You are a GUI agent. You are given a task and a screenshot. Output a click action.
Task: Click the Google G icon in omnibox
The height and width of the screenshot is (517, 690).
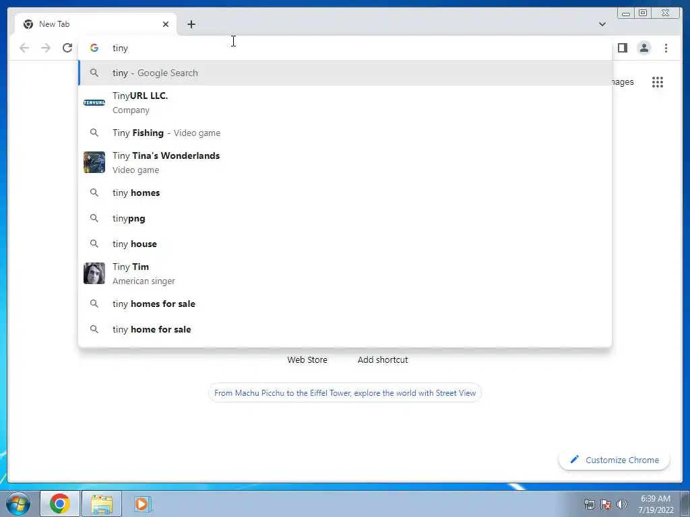pos(94,48)
